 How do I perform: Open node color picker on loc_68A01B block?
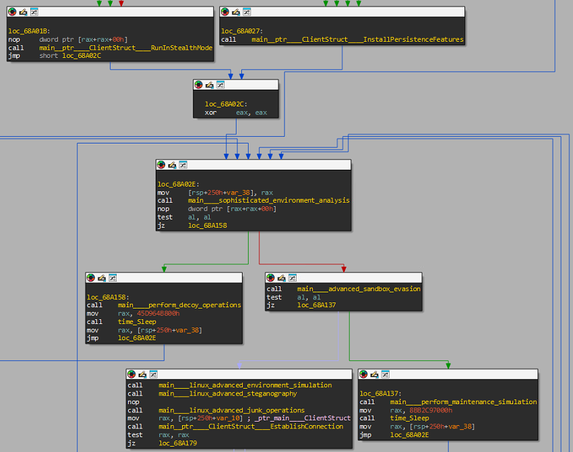click(x=12, y=12)
